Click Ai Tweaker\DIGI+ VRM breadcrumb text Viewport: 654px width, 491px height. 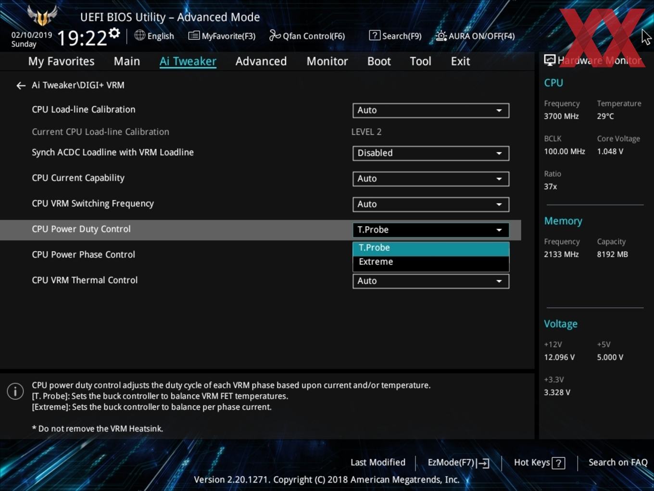tap(78, 85)
